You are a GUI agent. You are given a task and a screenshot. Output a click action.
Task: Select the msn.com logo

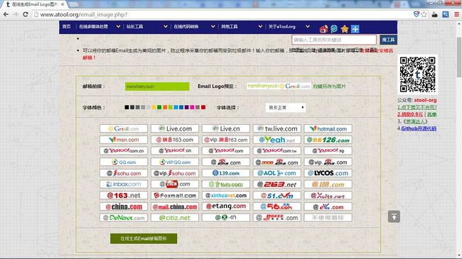[124, 140]
